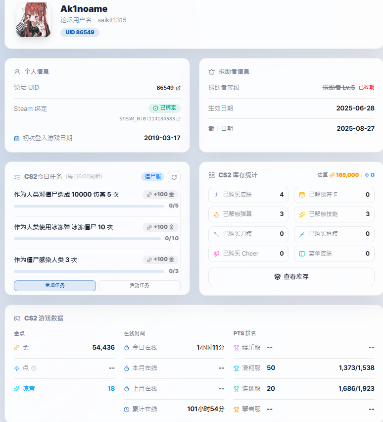This screenshot has height=422, width=383.
Task: Click the question mark help icon beside 点
Action: [34, 368]
